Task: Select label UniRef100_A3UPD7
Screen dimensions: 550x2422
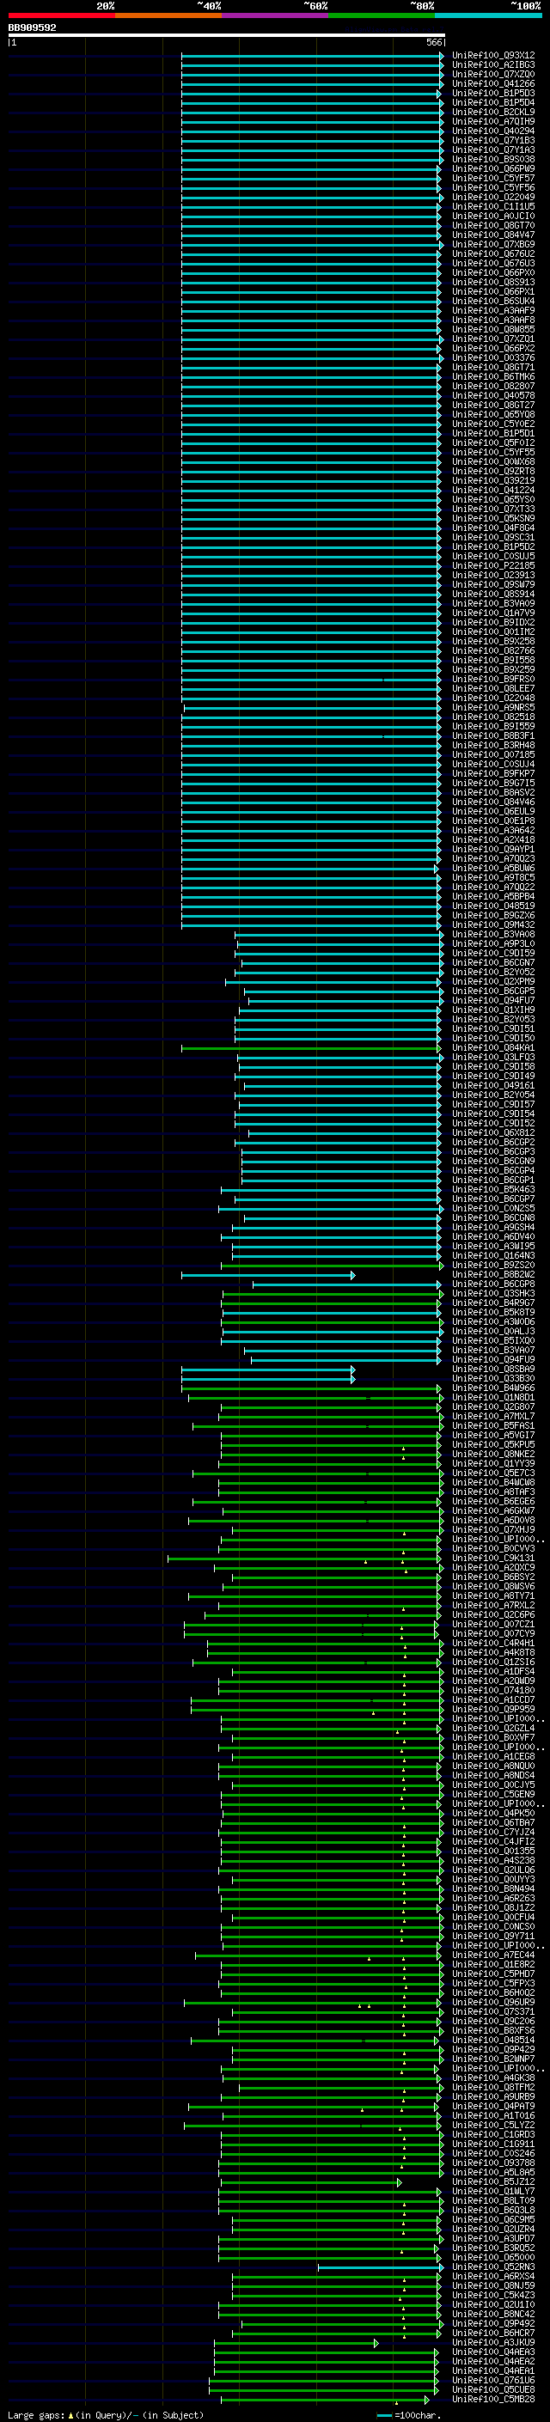Action: [493, 2240]
